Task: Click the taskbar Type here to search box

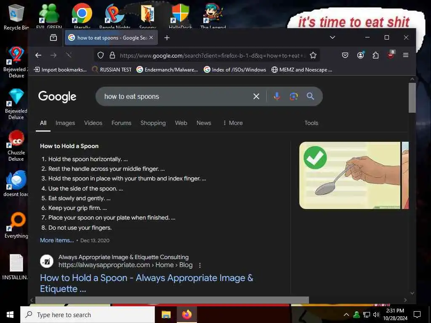Action: [x=88, y=315]
